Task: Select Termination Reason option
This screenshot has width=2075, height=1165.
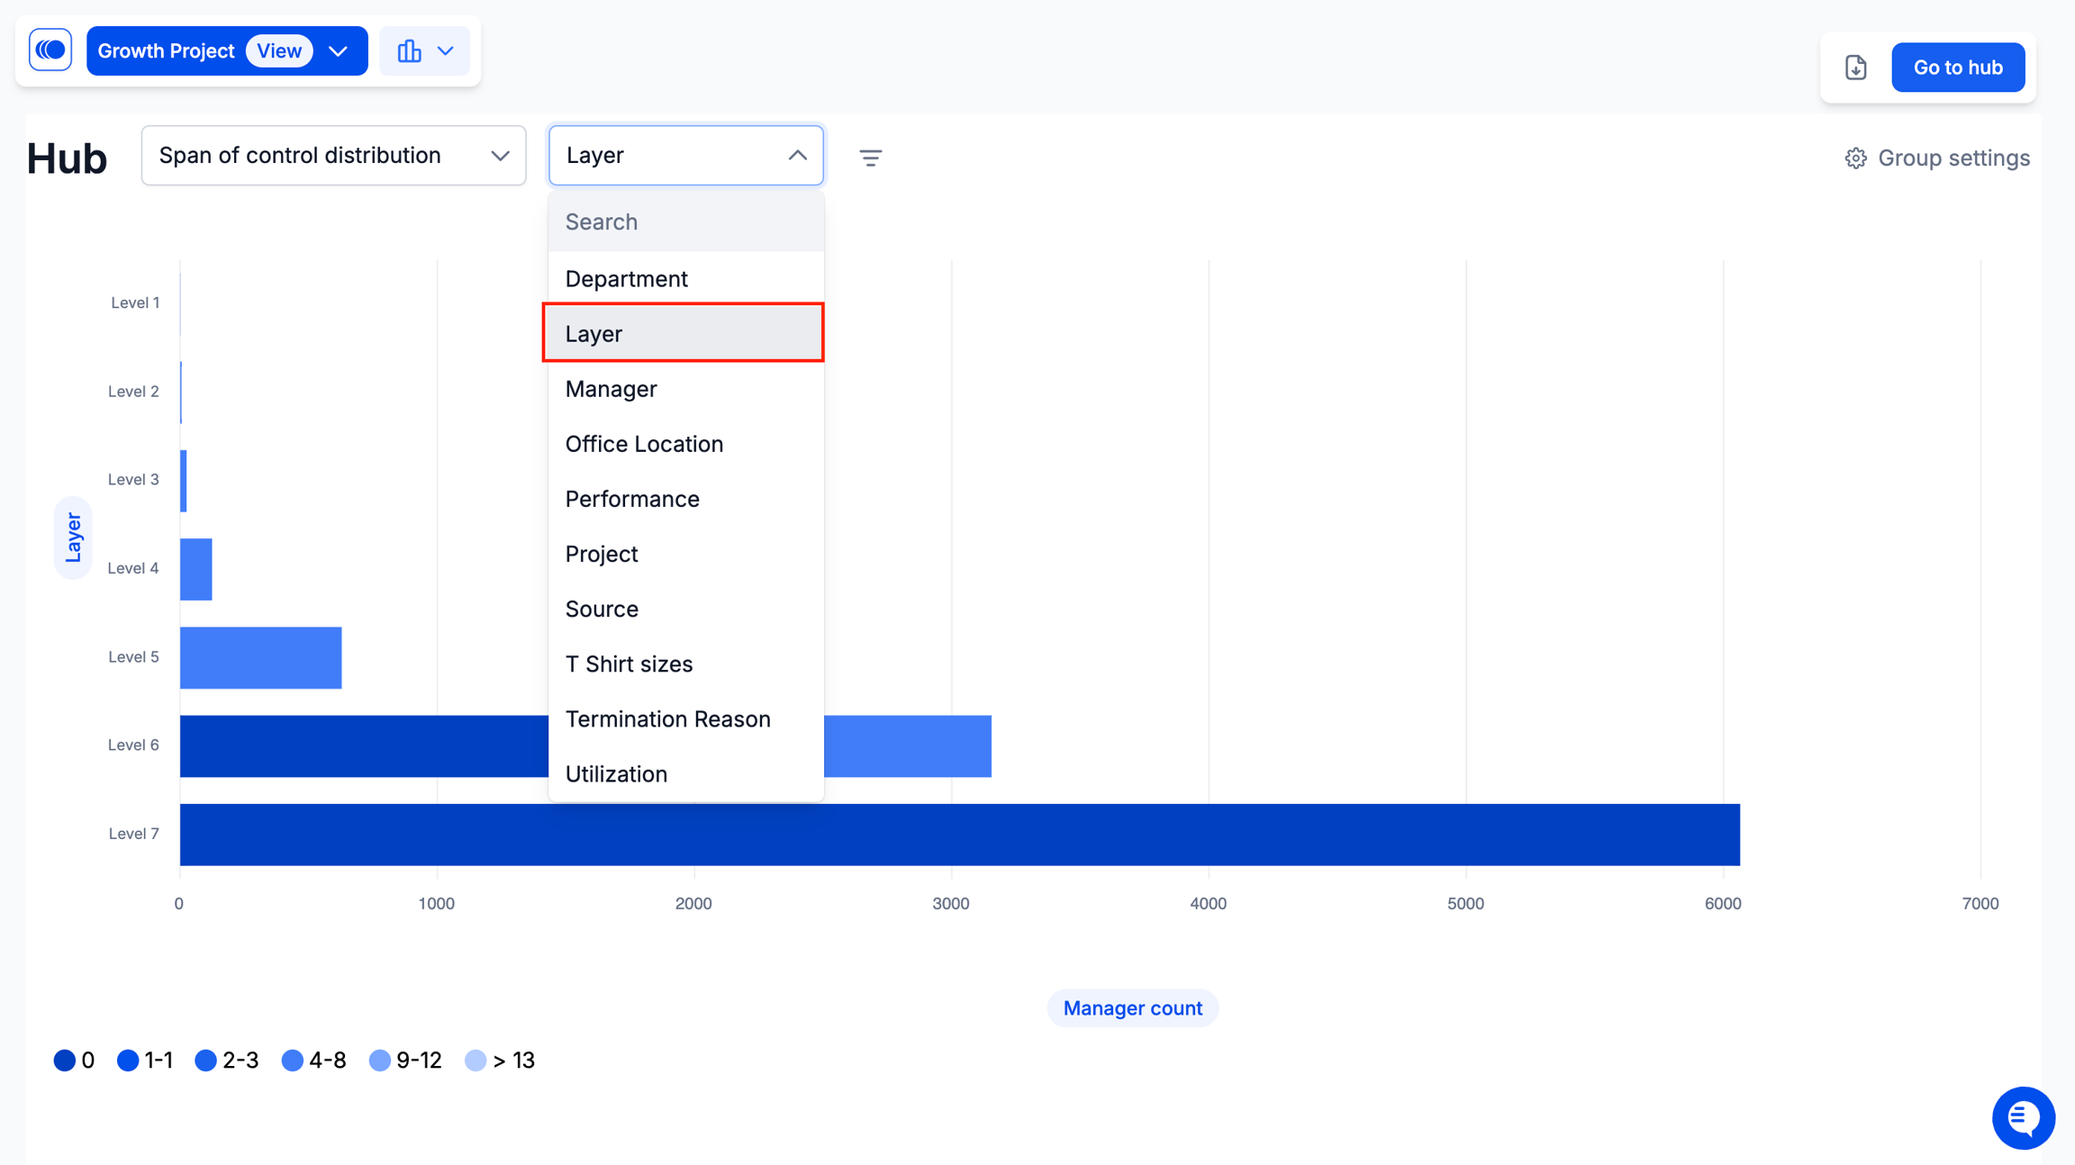Action: [686, 719]
